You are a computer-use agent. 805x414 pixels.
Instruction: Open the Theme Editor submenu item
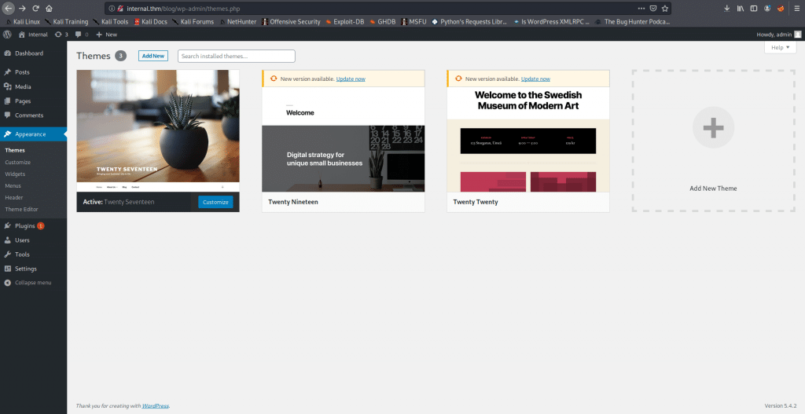21,209
